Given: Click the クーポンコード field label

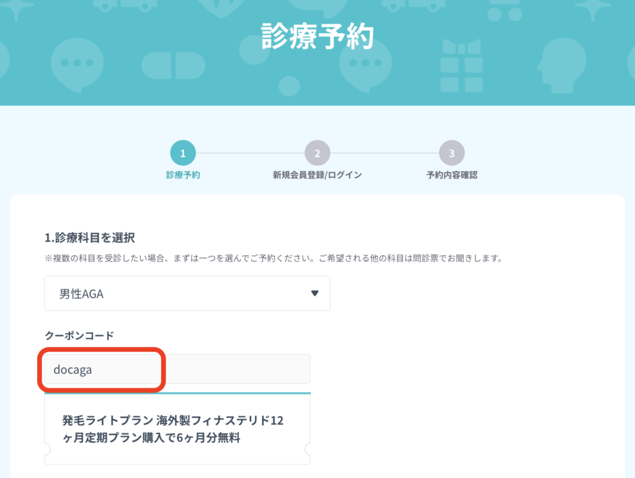Looking at the screenshot, I should [x=79, y=336].
